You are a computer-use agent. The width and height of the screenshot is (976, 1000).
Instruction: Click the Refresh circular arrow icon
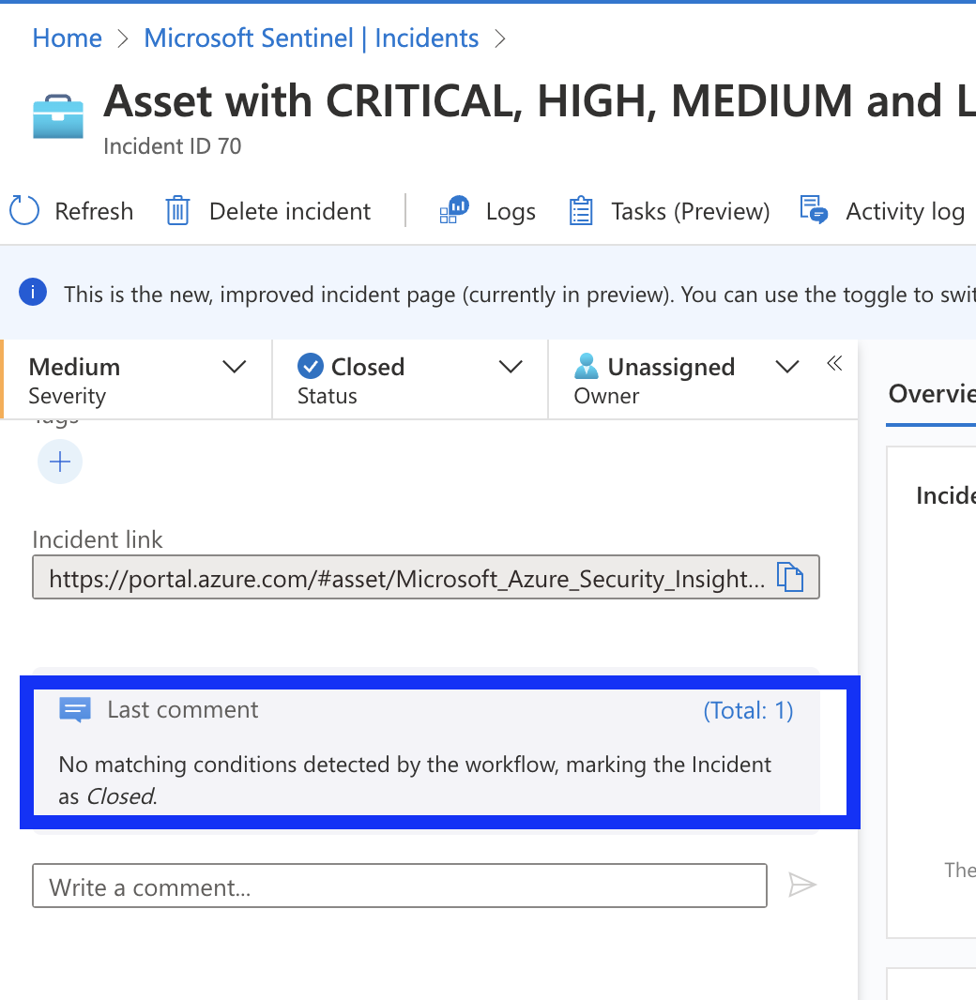[24, 210]
